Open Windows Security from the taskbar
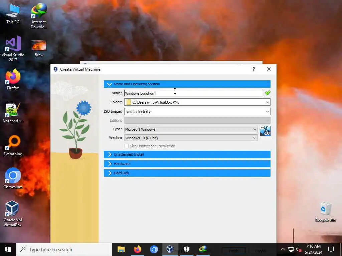The image size is (342, 256). click(186, 249)
